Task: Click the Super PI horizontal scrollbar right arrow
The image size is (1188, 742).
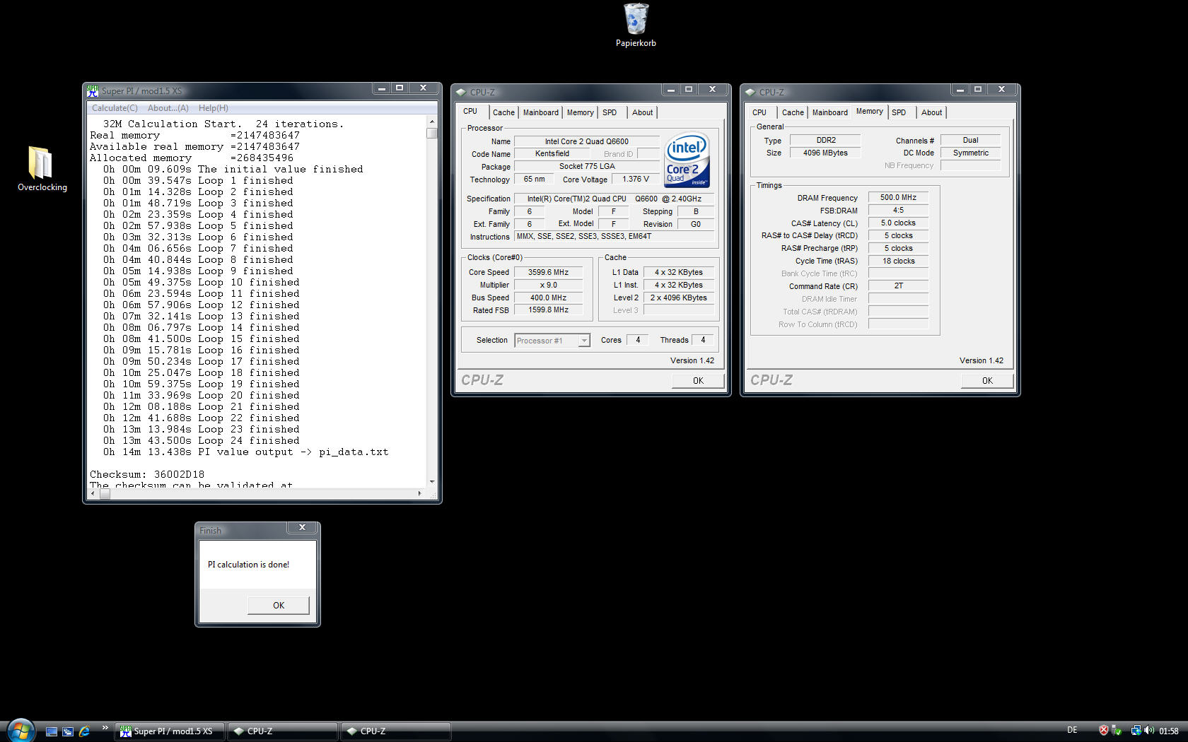Action: [420, 494]
